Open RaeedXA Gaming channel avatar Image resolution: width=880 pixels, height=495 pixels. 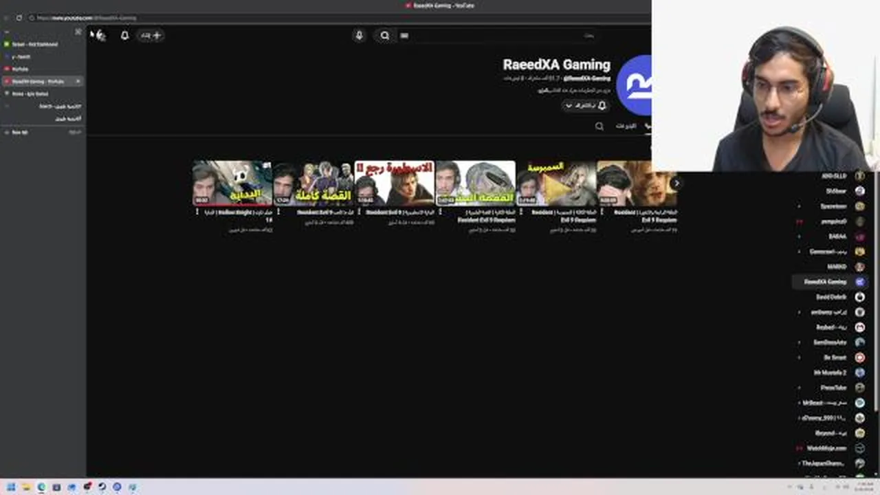[x=635, y=85]
